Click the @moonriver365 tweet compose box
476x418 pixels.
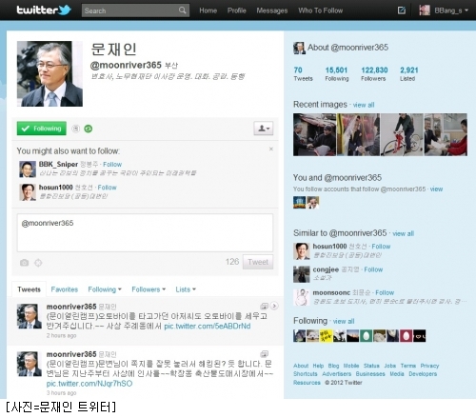pos(145,232)
